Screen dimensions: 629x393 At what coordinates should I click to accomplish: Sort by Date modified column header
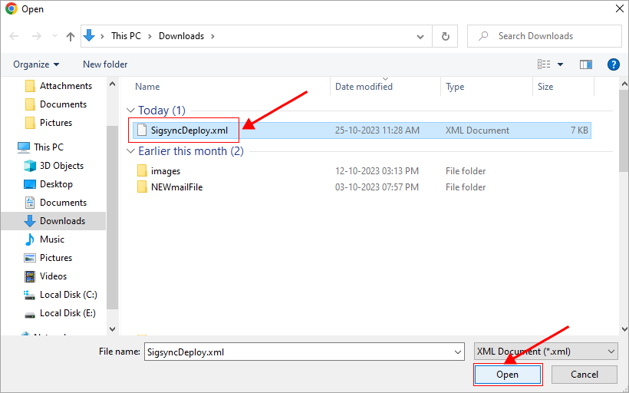[364, 87]
